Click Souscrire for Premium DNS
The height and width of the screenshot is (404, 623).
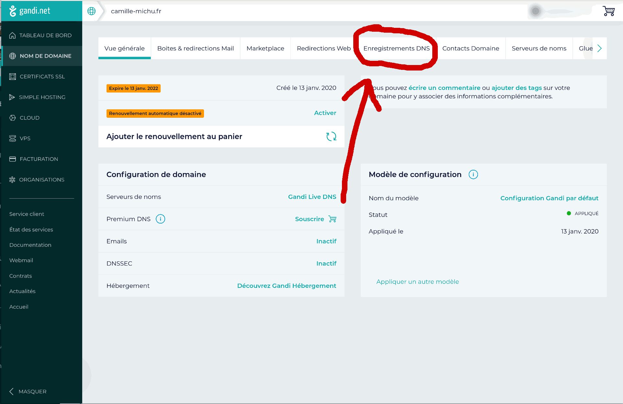[x=309, y=219]
